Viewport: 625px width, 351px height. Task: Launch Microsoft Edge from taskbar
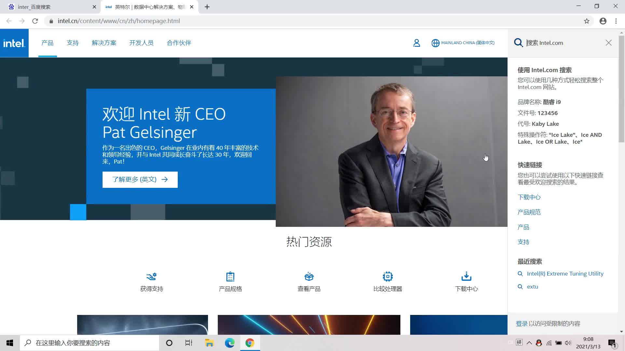[x=229, y=343]
